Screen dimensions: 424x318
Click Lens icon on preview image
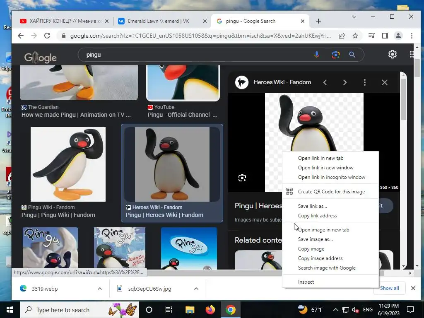[242, 178]
